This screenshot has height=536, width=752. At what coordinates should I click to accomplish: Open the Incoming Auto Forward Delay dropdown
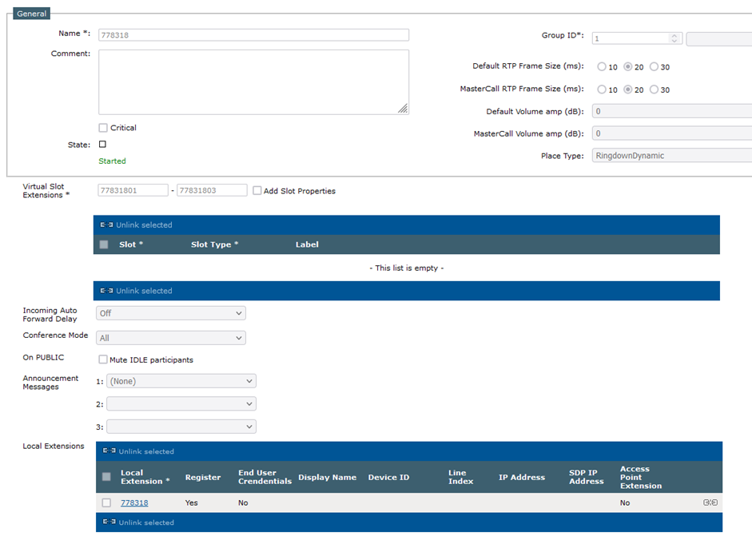coord(171,313)
